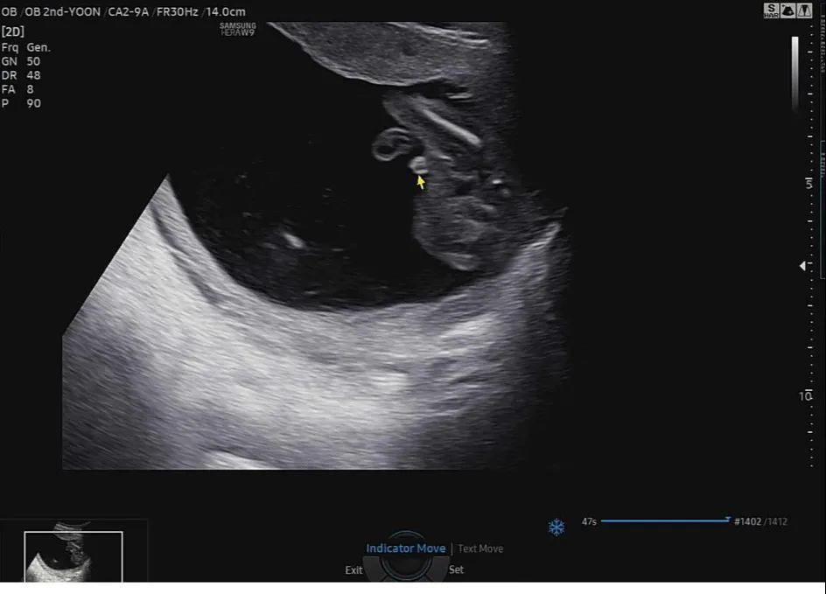Image resolution: width=826 pixels, height=594 pixels.
Task: Click the 5 cm depth scale mark
Action: [x=808, y=183]
